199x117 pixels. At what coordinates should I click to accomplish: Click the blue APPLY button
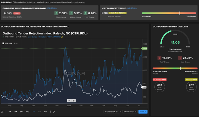tap(143, 112)
